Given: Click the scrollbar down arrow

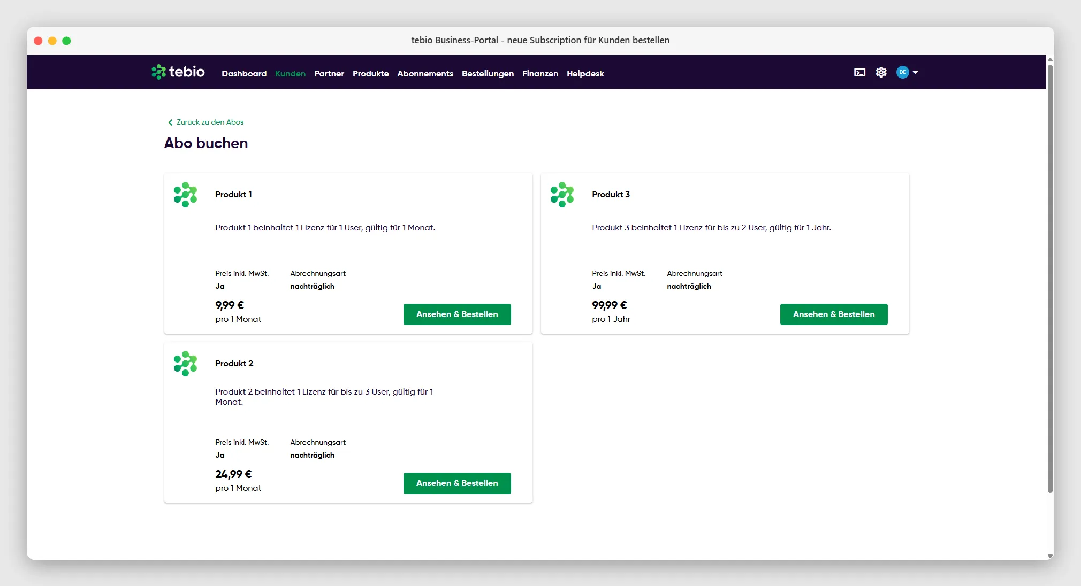Looking at the screenshot, I should tap(1050, 556).
